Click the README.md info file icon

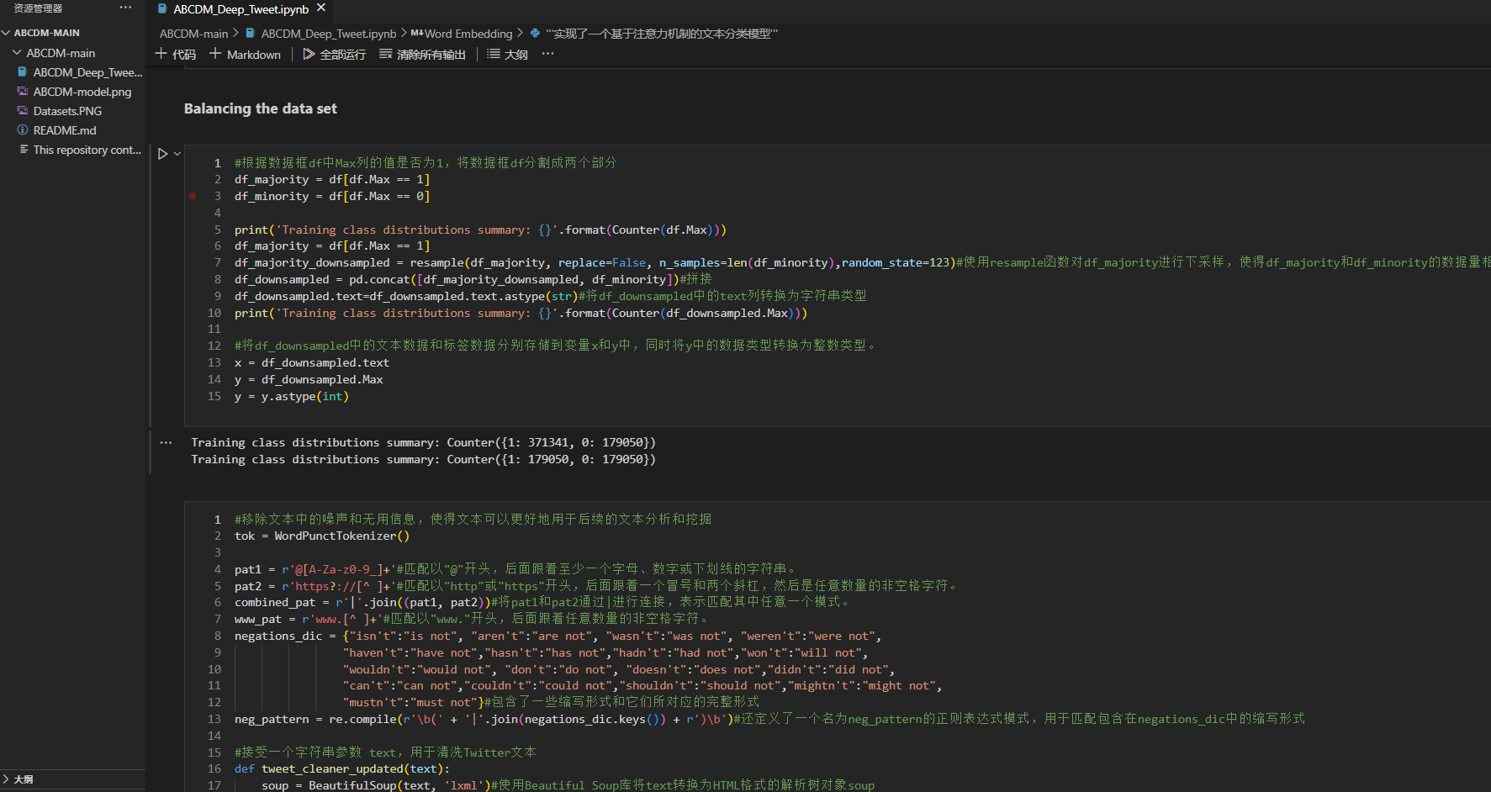(23, 130)
